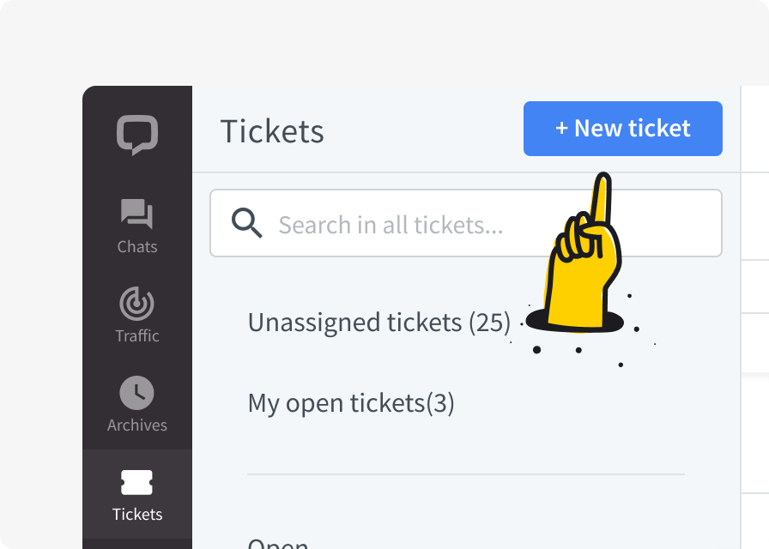Select the Chats icon in the sidebar

tap(137, 214)
